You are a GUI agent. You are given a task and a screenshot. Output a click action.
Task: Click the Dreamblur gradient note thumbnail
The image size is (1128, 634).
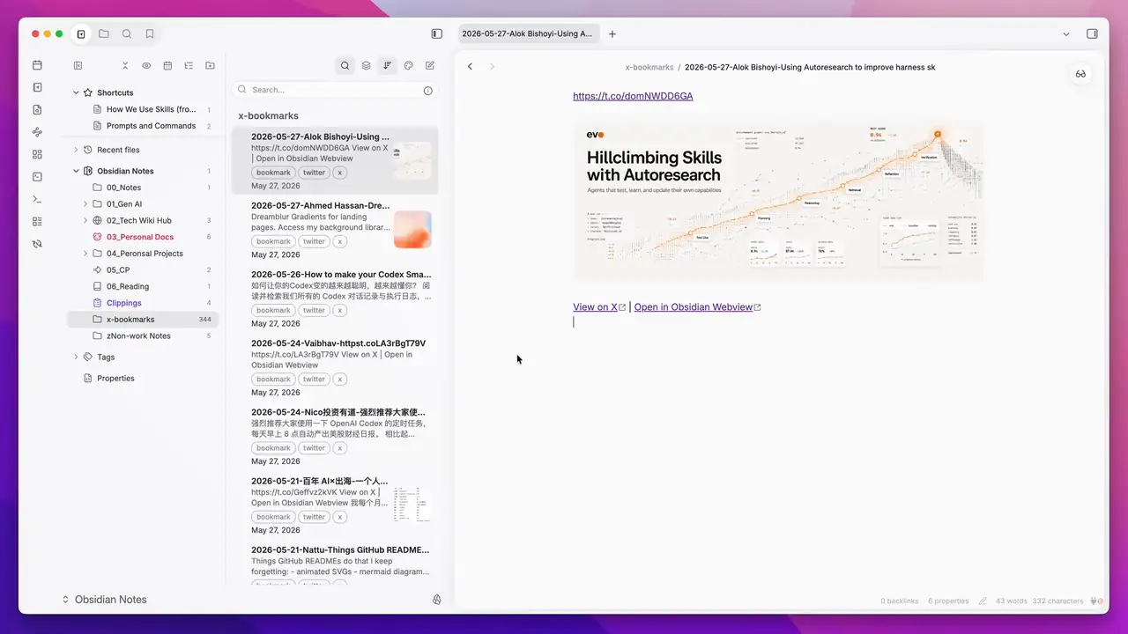pos(412,230)
